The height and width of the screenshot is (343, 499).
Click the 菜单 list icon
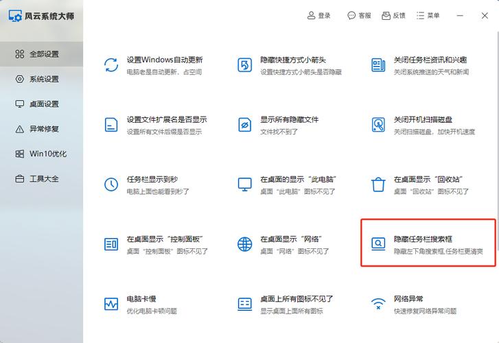[420, 15]
